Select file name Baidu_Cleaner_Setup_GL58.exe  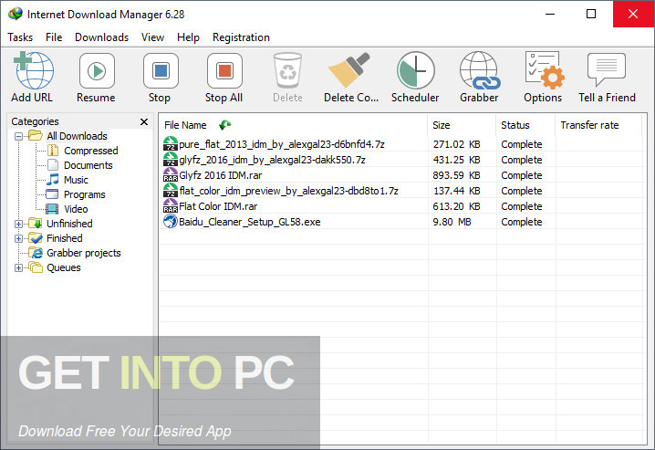click(249, 222)
